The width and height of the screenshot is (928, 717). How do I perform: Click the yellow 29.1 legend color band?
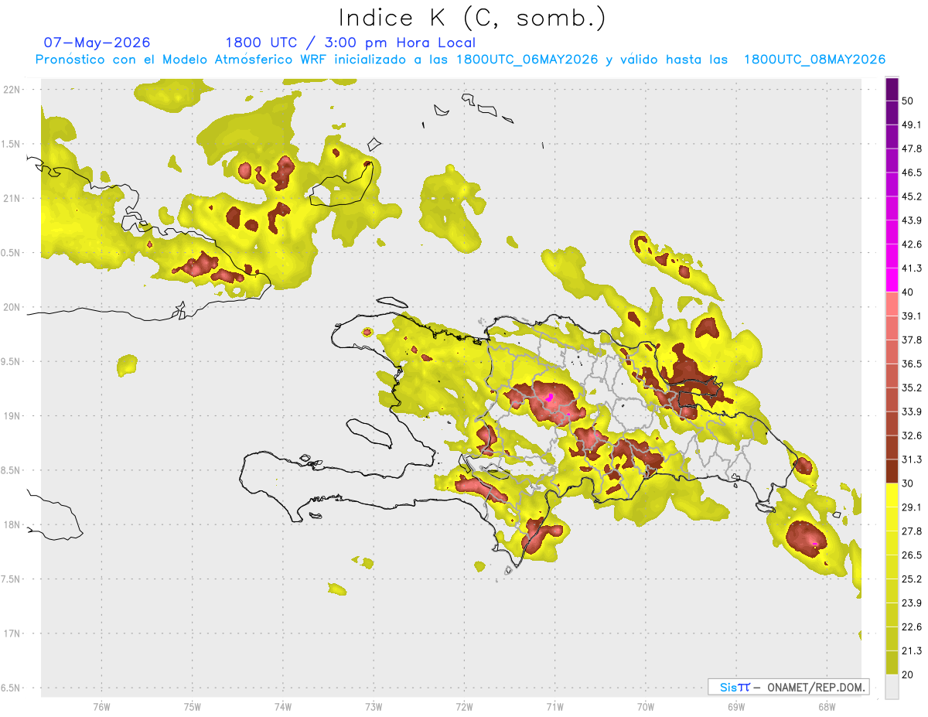pos(892,495)
